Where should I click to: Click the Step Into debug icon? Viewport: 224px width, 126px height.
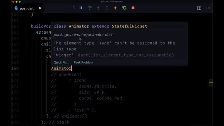coord(98,8)
